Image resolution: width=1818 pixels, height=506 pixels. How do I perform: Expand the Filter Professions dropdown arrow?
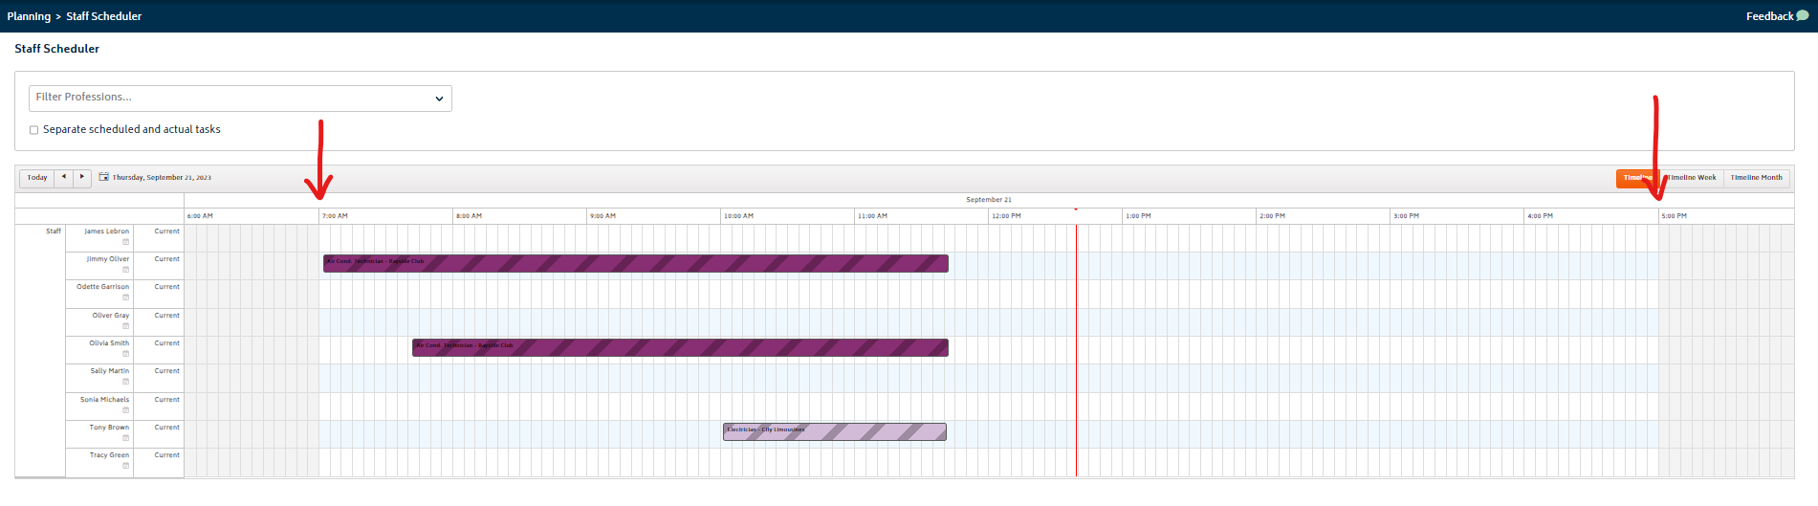439,99
